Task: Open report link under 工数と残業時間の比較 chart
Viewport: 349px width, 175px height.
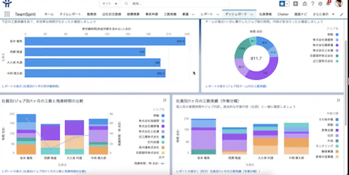Action: point(44,171)
